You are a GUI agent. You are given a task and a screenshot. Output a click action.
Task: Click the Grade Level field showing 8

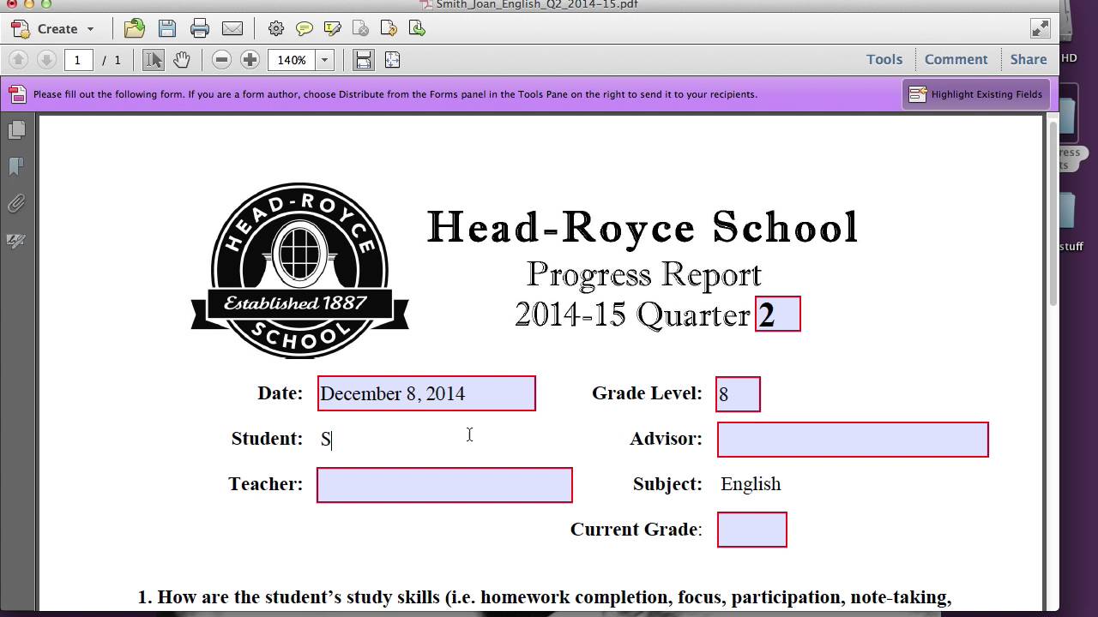pos(738,394)
